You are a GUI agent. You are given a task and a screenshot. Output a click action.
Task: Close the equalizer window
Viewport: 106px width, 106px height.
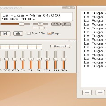coord(73,41)
